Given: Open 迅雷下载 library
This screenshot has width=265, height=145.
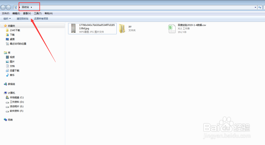Looking at the screenshot, I should [15, 70].
